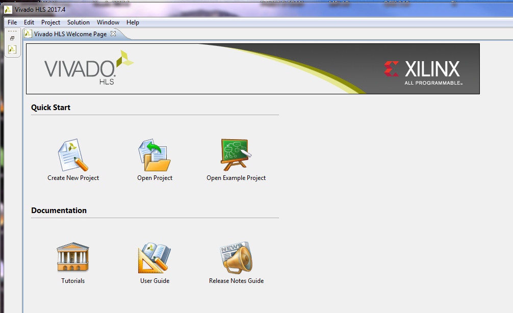Open the Solution menu
This screenshot has height=313, width=513.
(78, 22)
